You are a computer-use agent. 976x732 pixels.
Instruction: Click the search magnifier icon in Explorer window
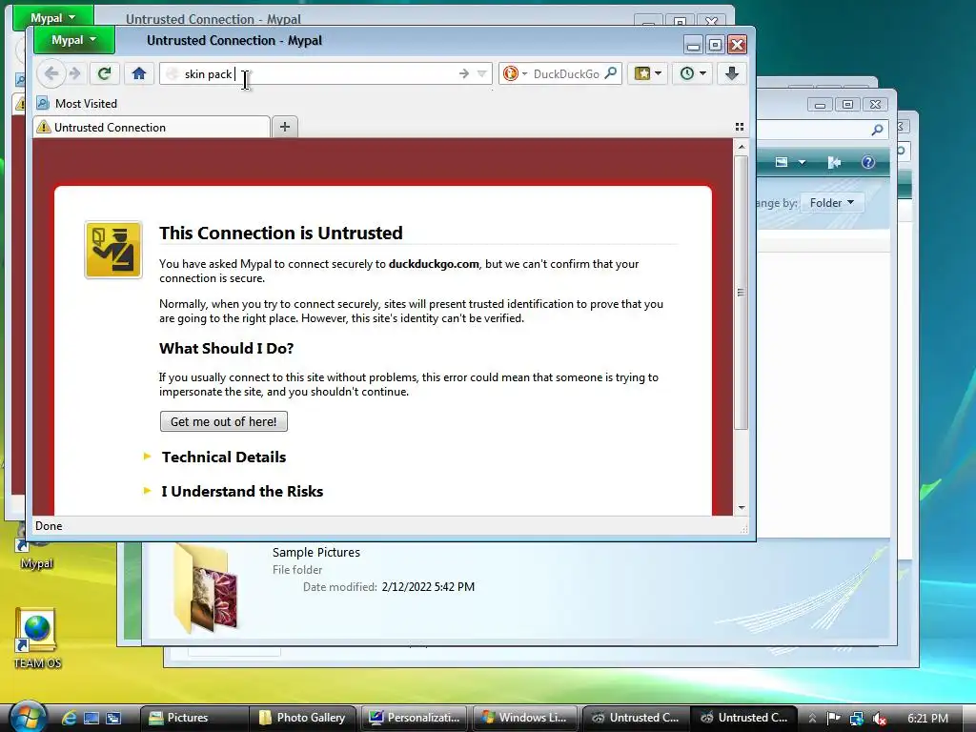click(877, 130)
